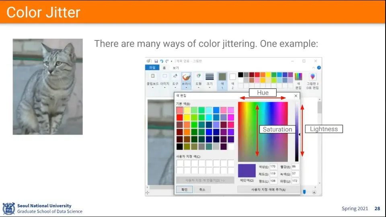The width and height of the screenshot is (386, 217).
Task: Pick the purple swatch in ribbon palette top row
Action: coord(290,74)
